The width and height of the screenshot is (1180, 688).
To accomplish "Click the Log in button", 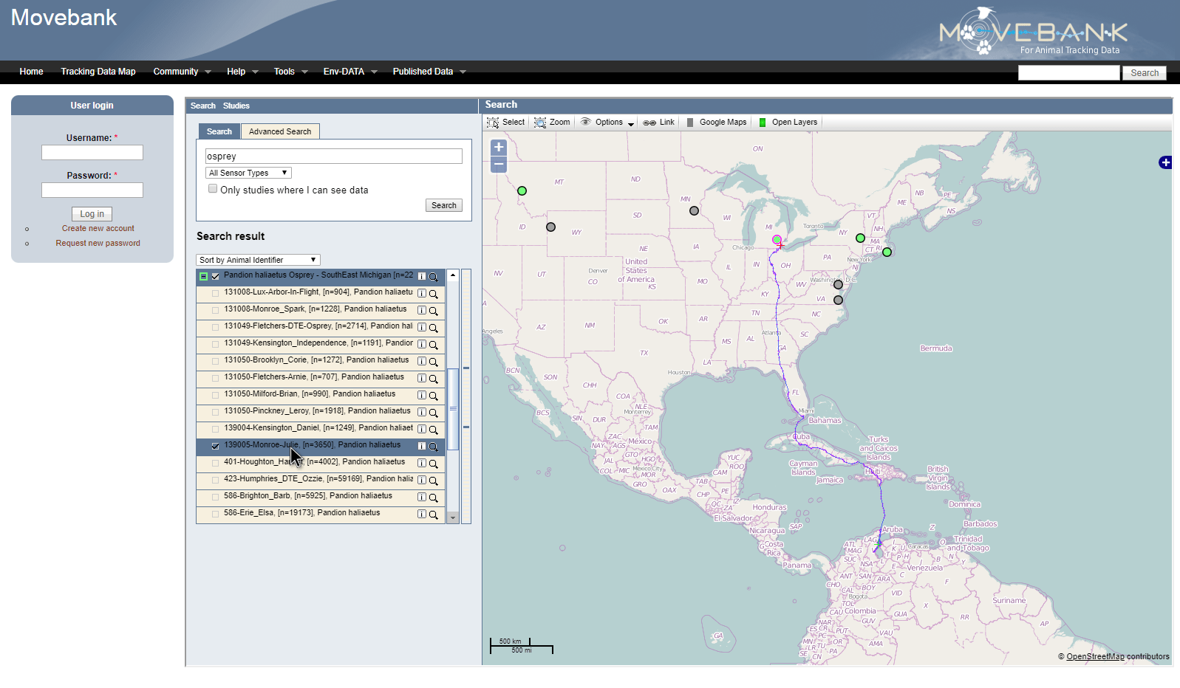I will (x=92, y=214).
